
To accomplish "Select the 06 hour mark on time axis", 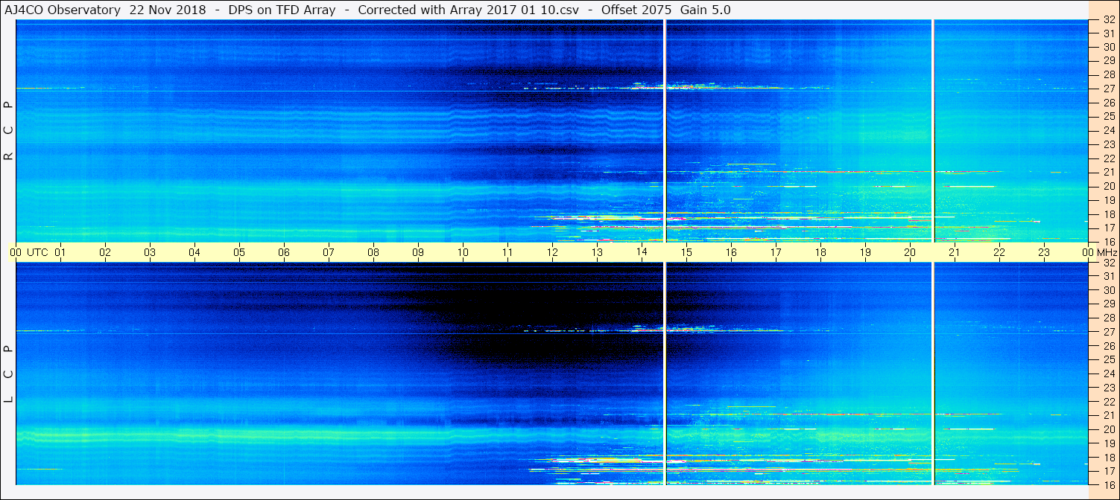I will pos(284,252).
